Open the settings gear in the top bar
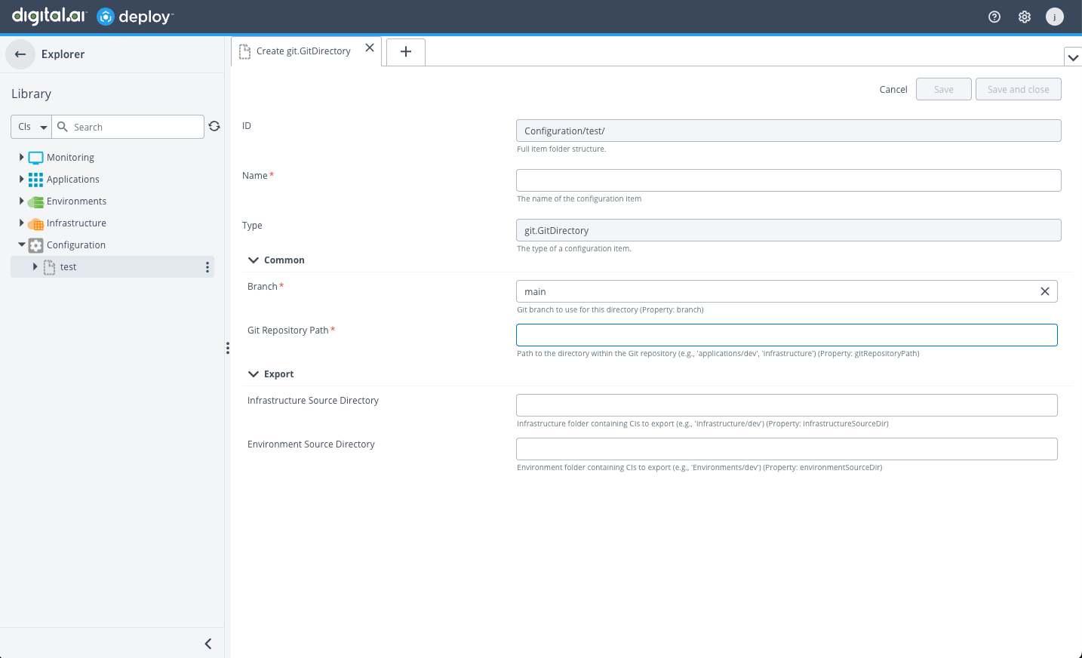The width and height of the screenshot is (1082, 658). click(1024, 16)
